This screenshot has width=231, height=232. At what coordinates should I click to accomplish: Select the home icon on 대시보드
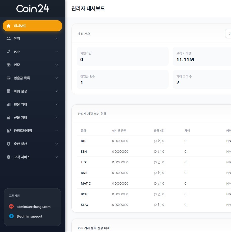pos(9,26)
